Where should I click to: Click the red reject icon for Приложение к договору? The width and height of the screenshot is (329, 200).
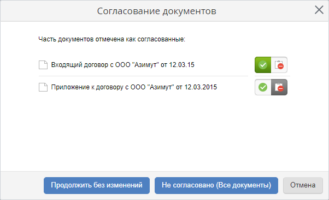coord(279,87)
